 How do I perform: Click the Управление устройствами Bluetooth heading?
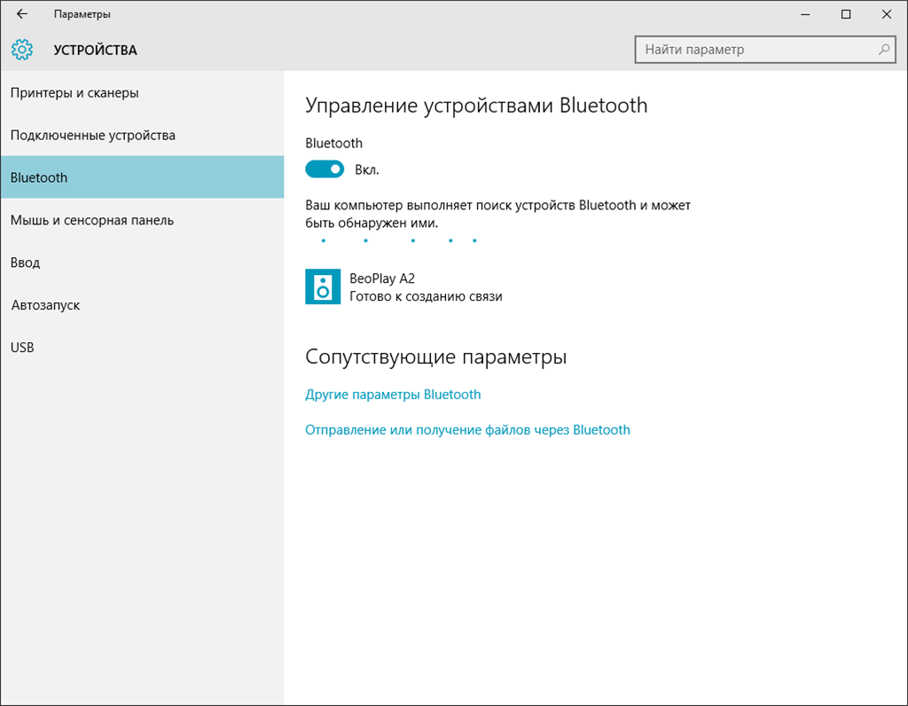click(476, 106)
